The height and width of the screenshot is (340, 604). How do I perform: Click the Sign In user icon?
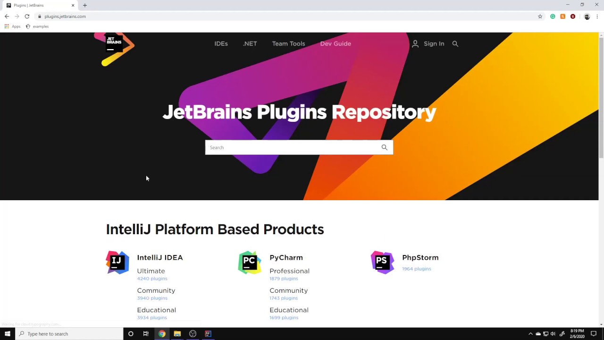(415, 43)
